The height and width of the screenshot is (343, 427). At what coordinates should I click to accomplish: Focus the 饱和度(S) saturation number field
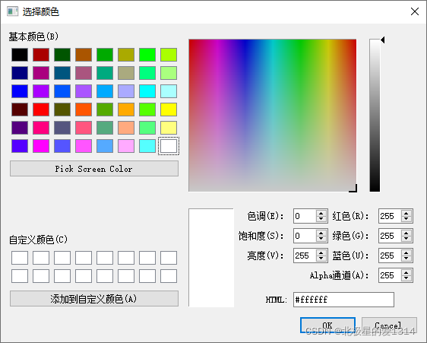pyautogui.click(x=305, y=236)
